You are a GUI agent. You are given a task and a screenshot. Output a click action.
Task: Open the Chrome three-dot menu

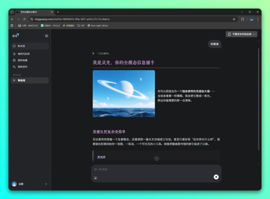pos(258,19)
